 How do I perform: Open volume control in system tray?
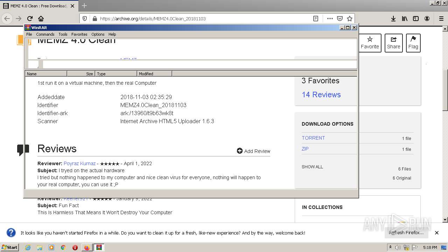click(398, 247)
